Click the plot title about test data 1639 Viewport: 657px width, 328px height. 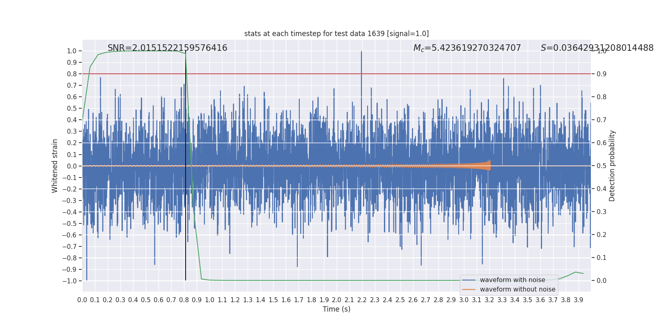(x=336, y=34)
